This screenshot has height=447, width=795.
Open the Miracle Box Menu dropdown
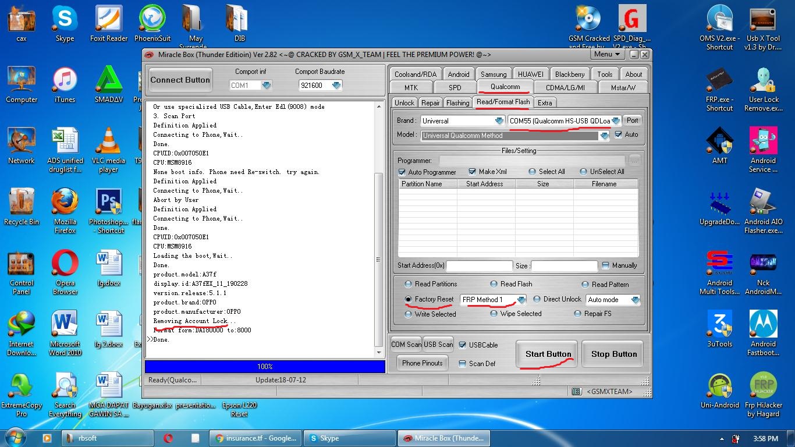point(606,54)
